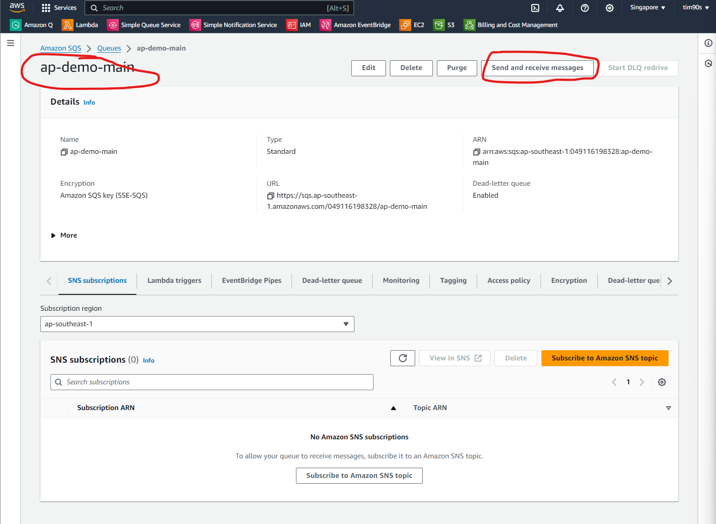This screenshot has height=524, width=716.
Task: Open the IAM shortcut
Action: (299, 25)
